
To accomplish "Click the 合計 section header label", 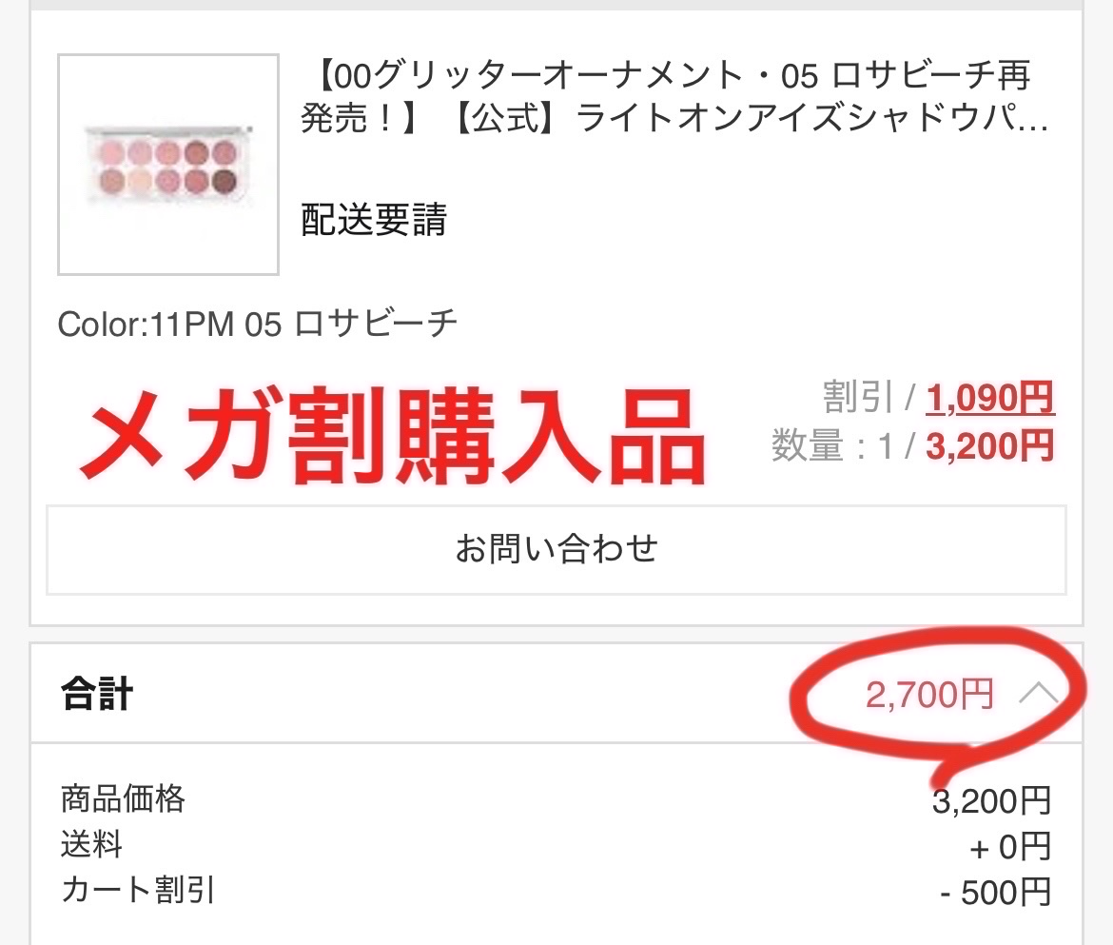I will click(96, 695).
